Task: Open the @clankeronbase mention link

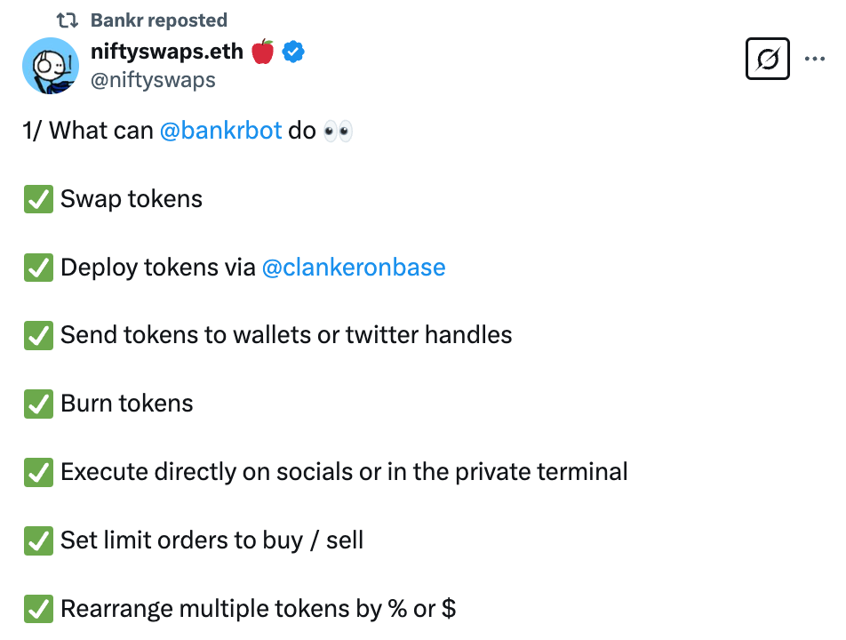Action: tap(354, 267)
